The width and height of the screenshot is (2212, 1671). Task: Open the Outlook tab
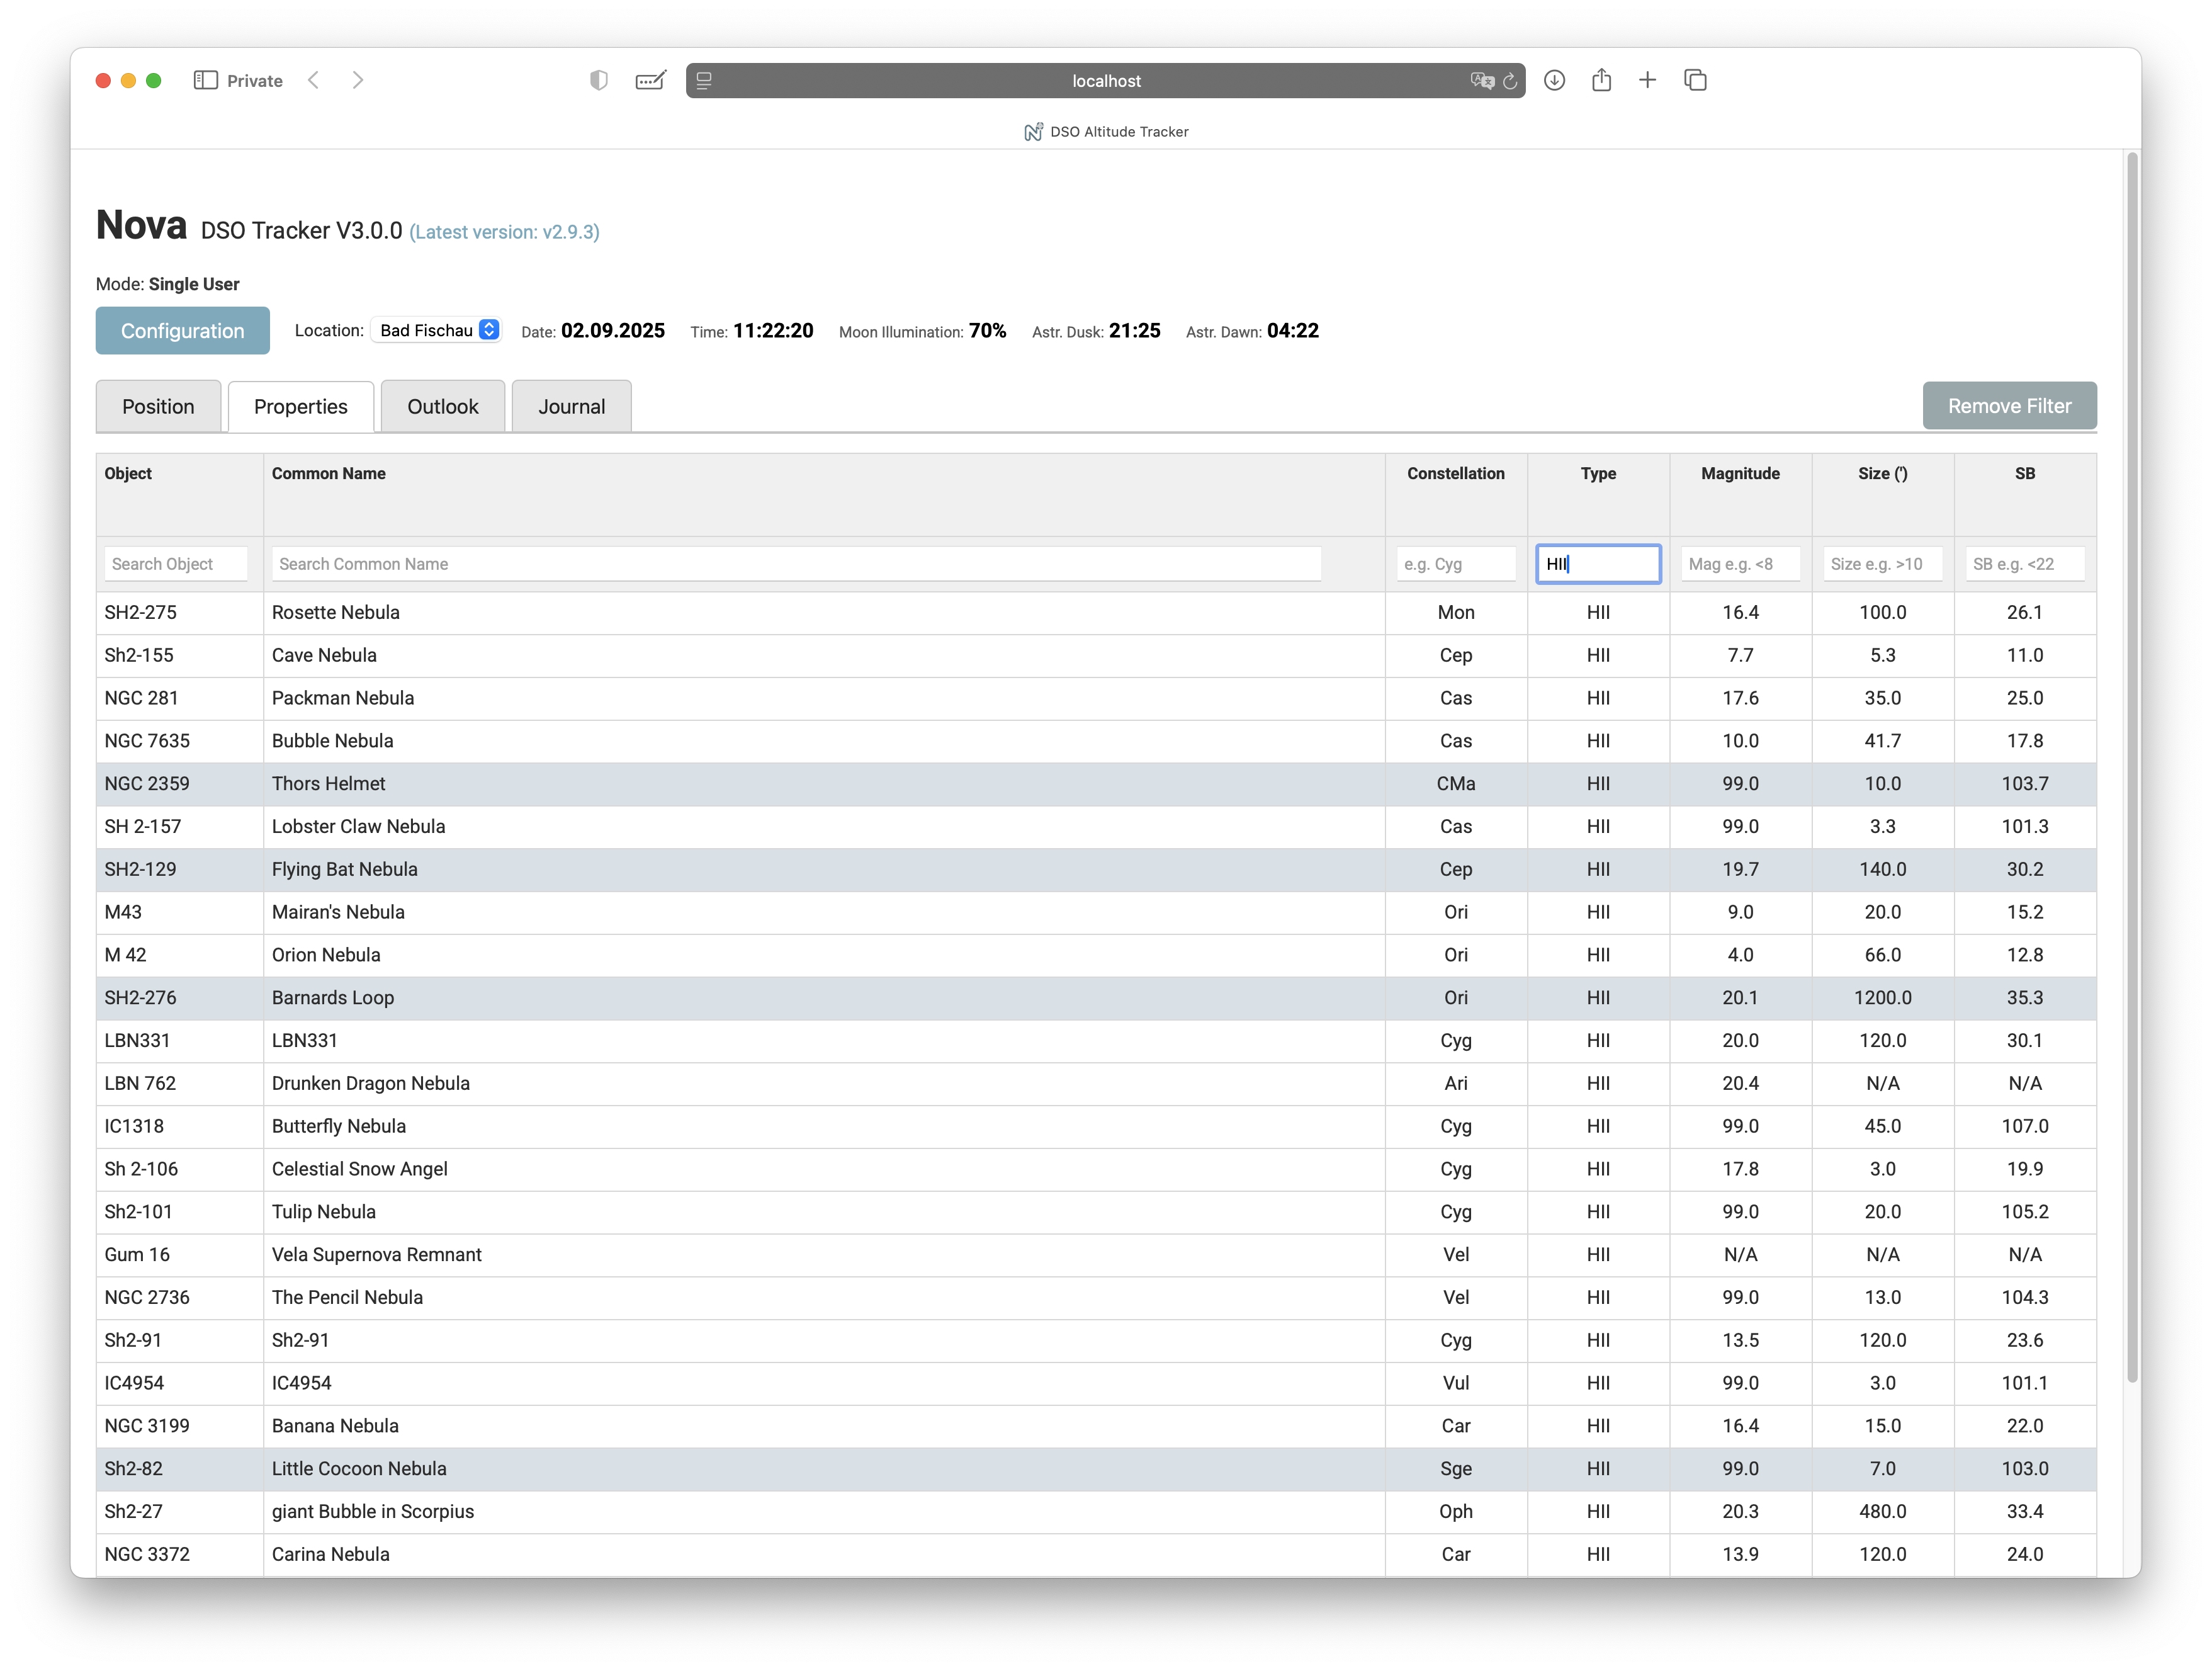pyautogui.click(x=442, y=406)
